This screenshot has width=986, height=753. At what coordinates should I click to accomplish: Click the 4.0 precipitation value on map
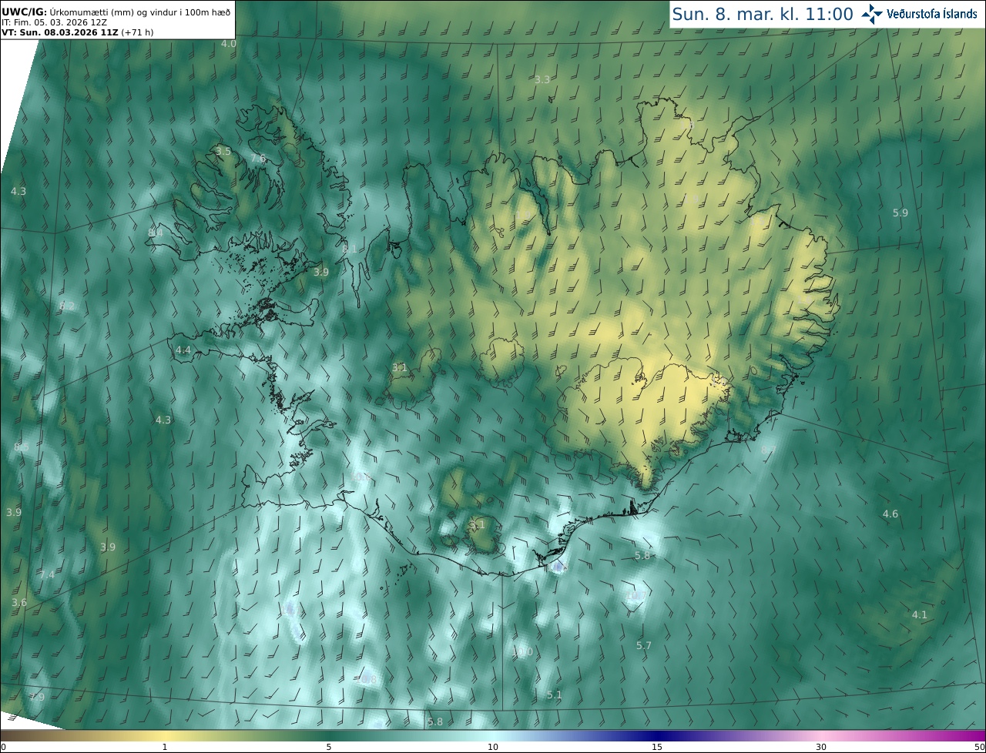pos(229,44)
